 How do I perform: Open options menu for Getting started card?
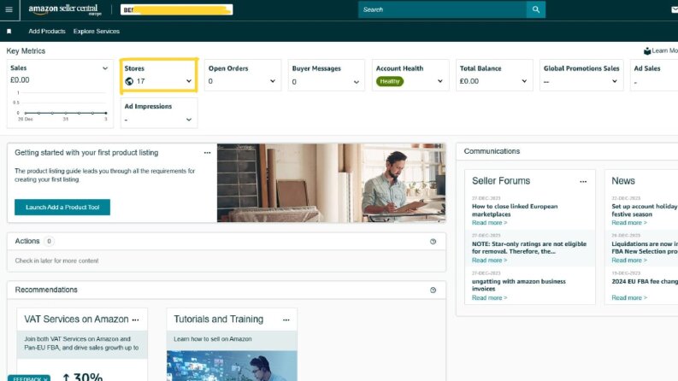[207, 153]
